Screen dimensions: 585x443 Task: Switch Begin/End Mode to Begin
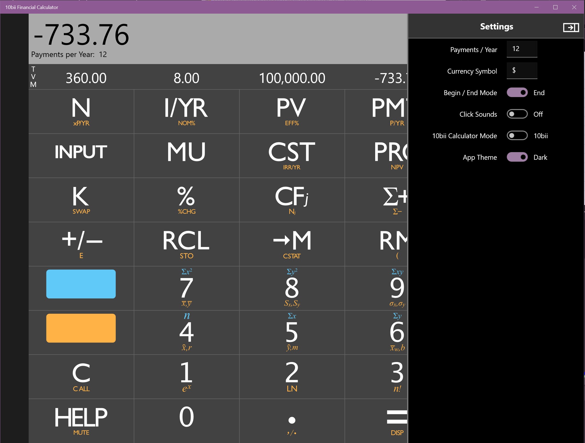click(x=517, y=92)
